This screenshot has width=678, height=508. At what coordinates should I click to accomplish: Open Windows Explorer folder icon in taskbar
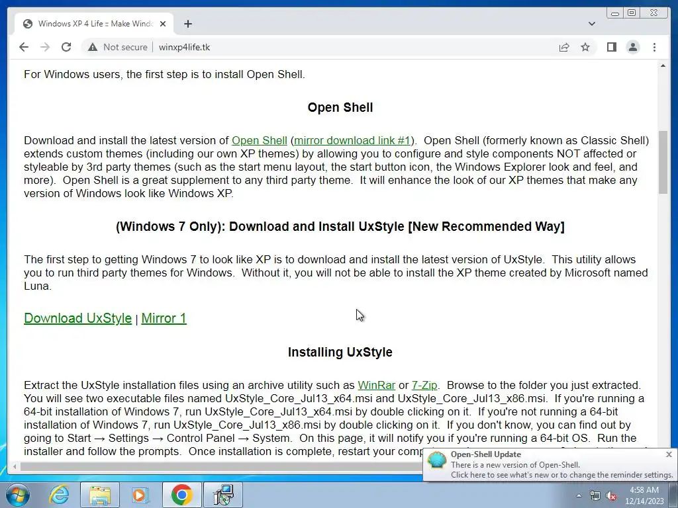[100, 495]
